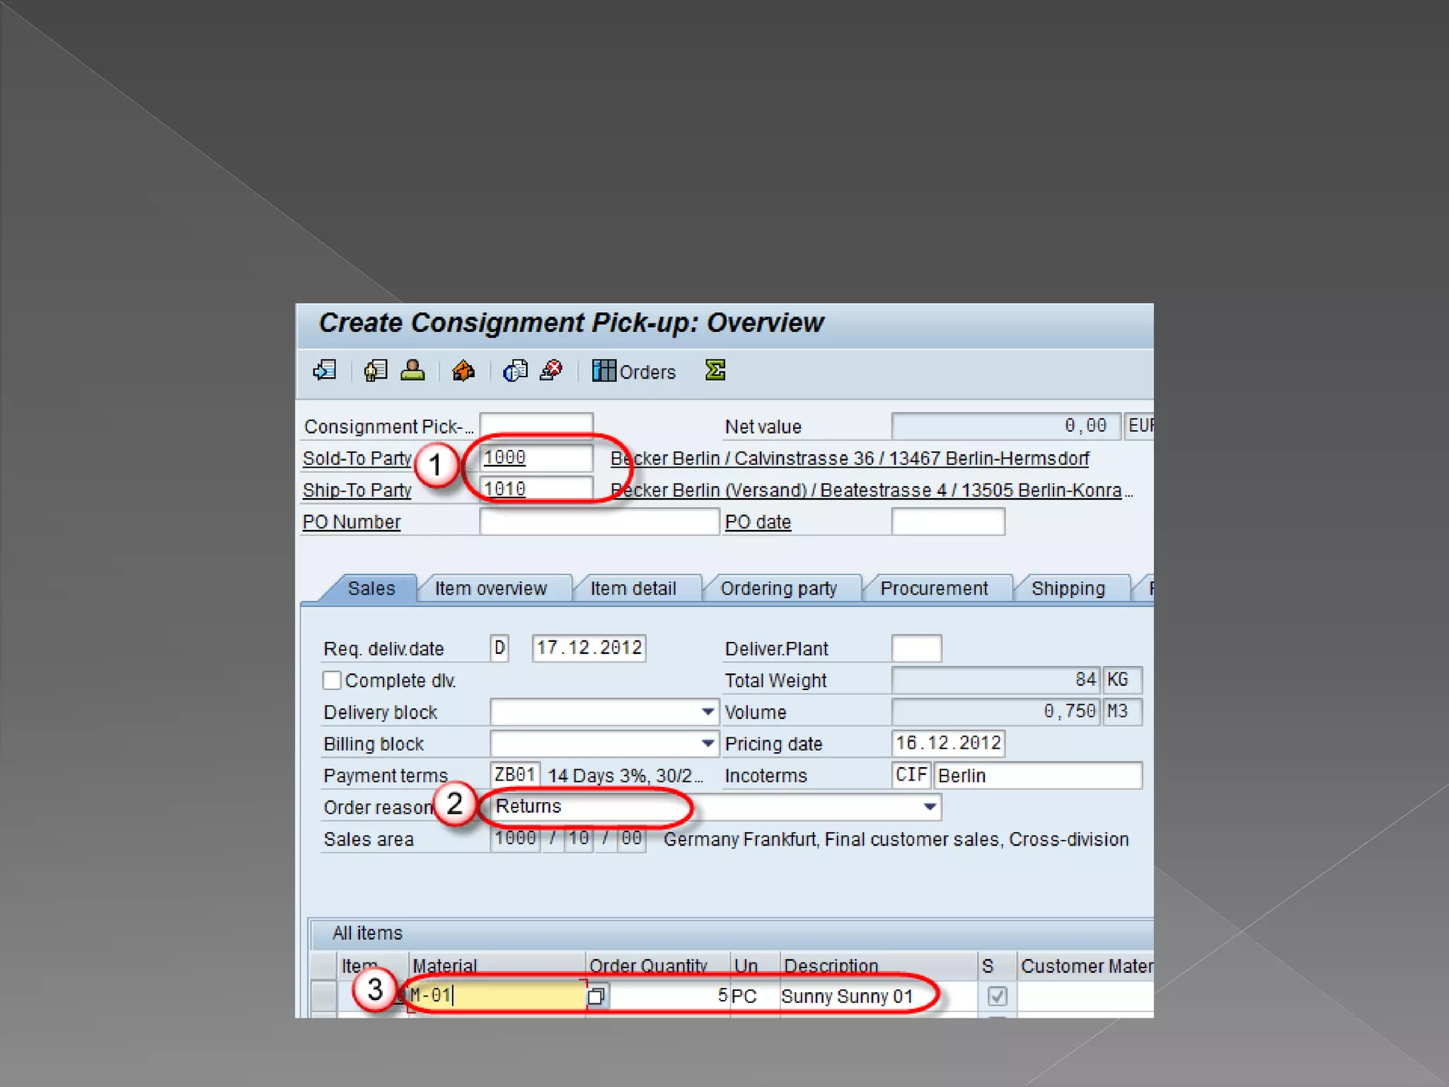
Task: Click the PO Number input field
Action: (599, 522)
